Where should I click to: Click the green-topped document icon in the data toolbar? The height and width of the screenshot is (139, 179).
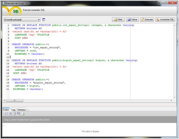(x=10, y=114)
